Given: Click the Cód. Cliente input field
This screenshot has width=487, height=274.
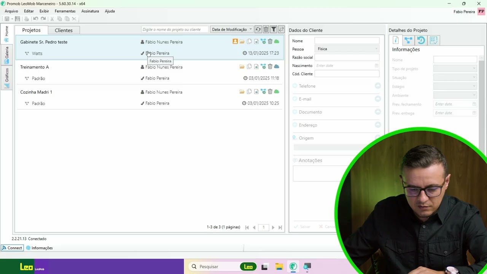Looking at the screenshot, I should 347,74.
